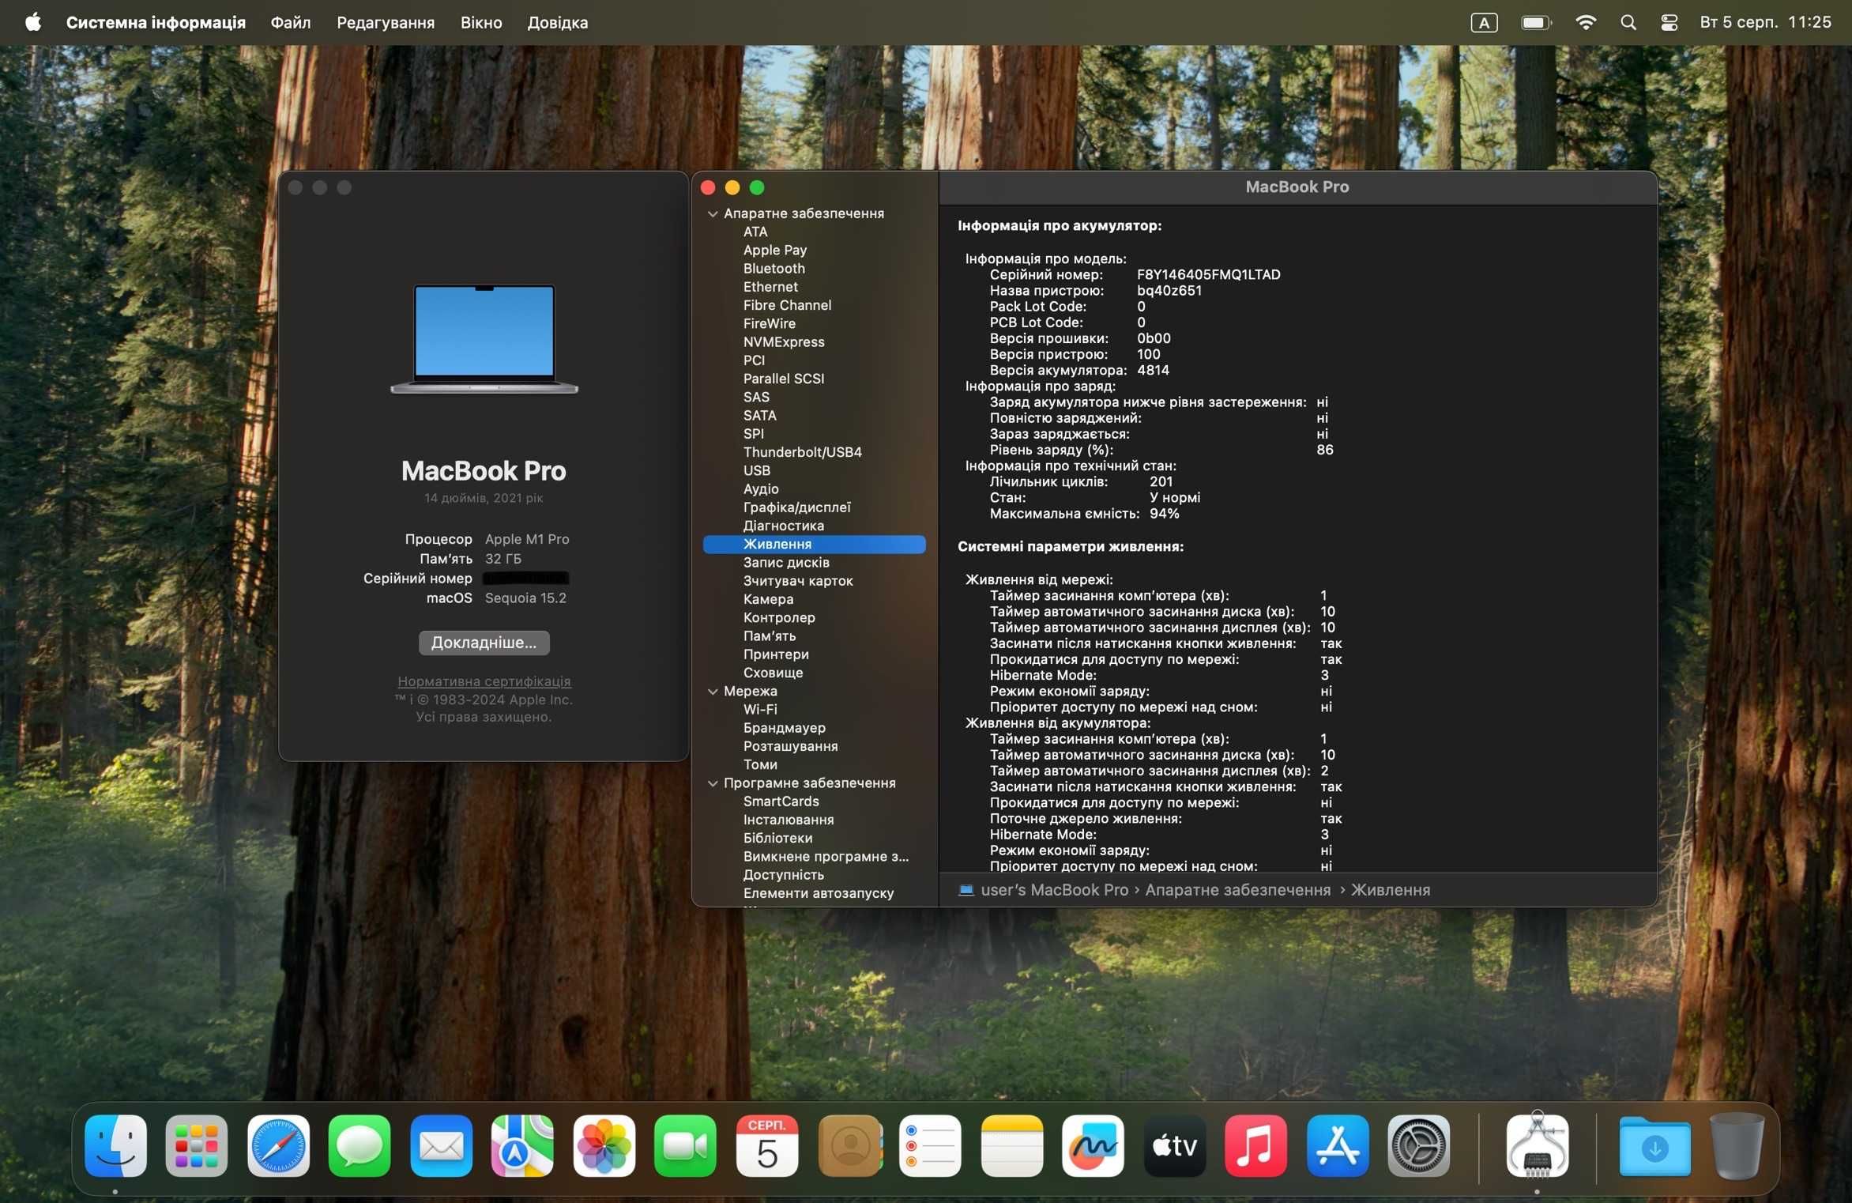Open Maps app in the Dock
The image size is (1852, 1203).
click(522, 1145)
